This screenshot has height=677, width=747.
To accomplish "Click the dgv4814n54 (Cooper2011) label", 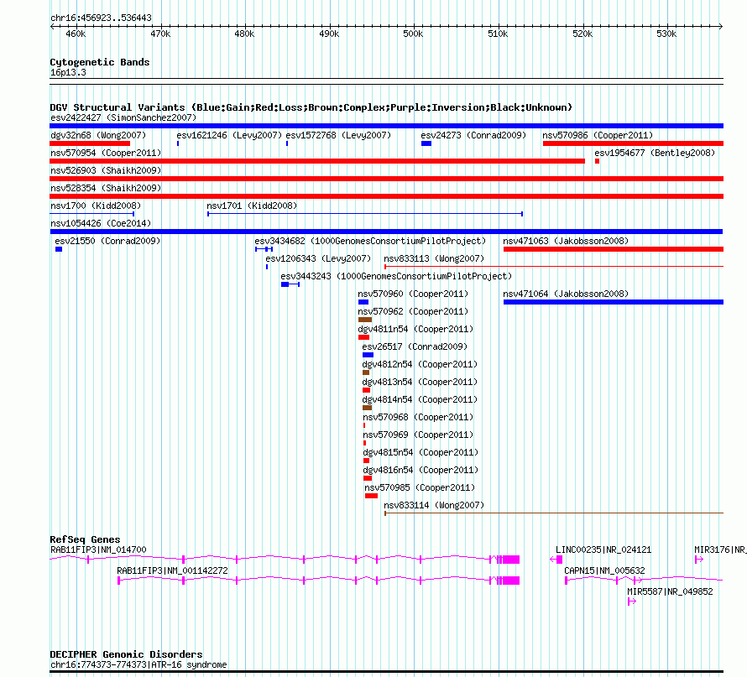I will [420, 399].
